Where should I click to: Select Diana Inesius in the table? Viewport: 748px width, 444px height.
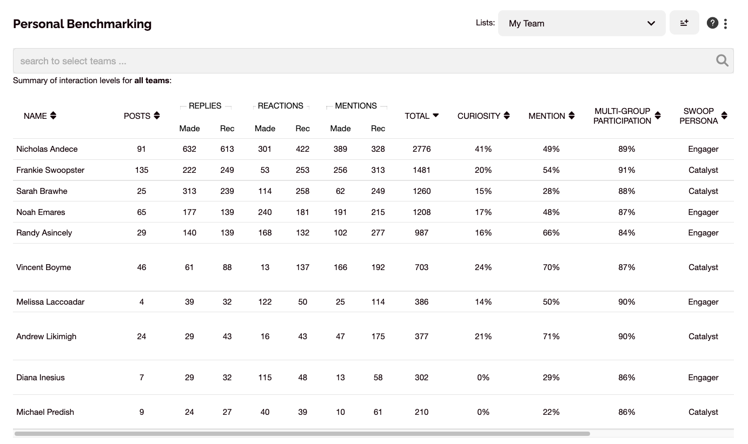(x=41, y=378)
